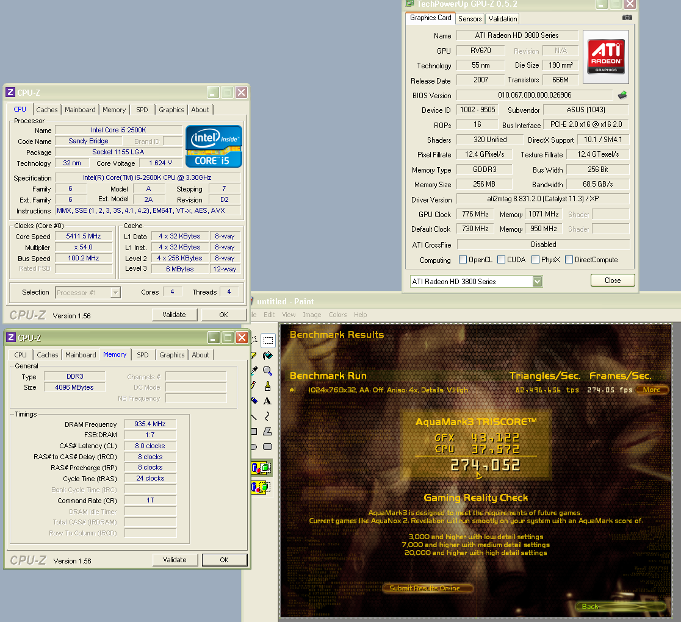This screenshot has width=681, height=622.
Task: Select the Pick Color eyedropper tool
Action: tap(254, 371)
